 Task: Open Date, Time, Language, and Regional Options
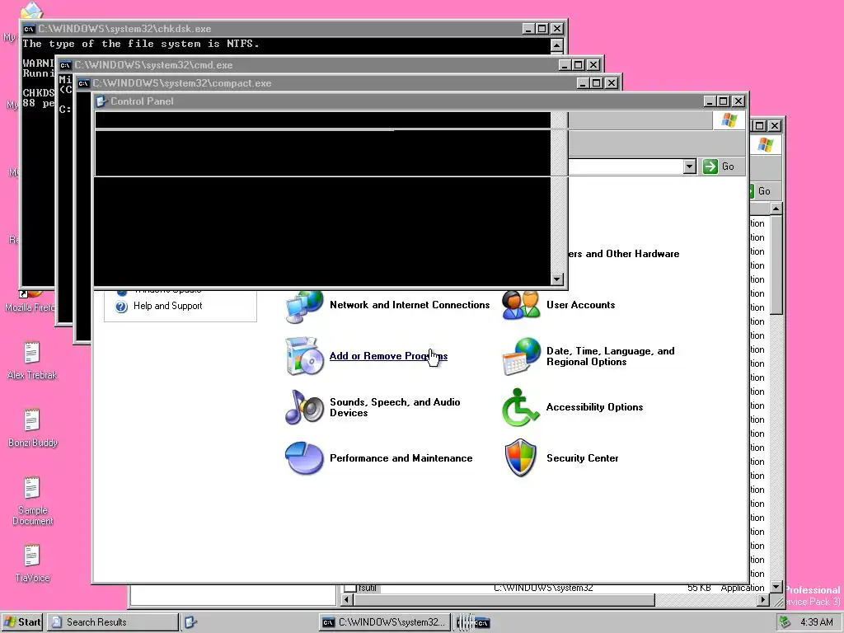(611, 356)
